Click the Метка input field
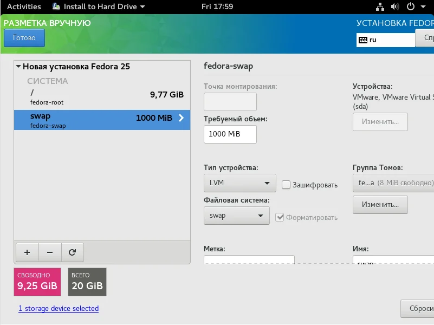The width and height of the screenshot is (434, 325). [x=249, y=259]
